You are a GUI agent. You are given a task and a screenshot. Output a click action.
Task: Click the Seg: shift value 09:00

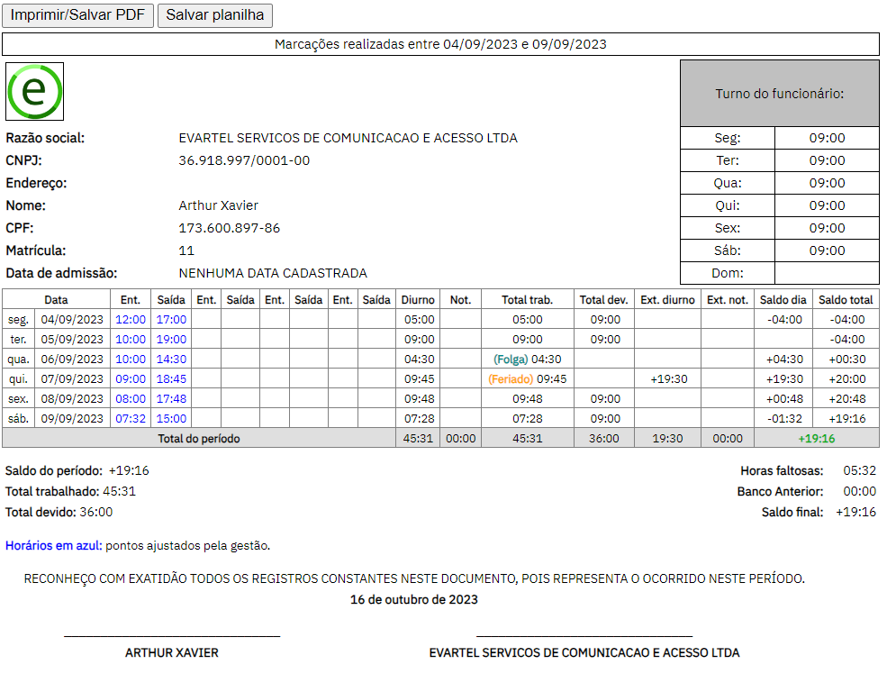(827, 138)
